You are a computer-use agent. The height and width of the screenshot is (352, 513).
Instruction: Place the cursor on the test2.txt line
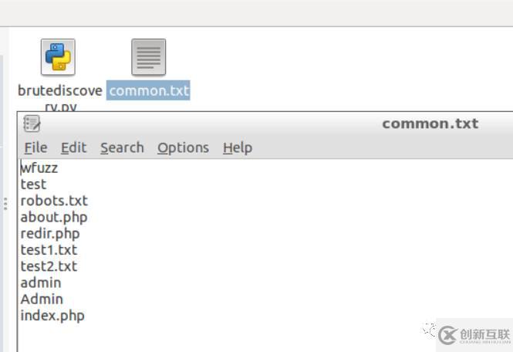[x=49, y=266]
